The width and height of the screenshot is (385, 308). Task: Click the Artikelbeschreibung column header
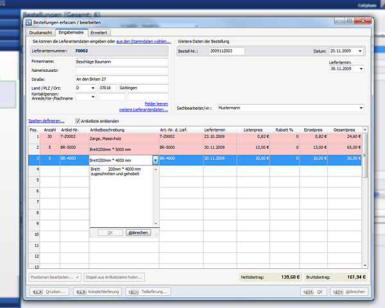[124, 130]
